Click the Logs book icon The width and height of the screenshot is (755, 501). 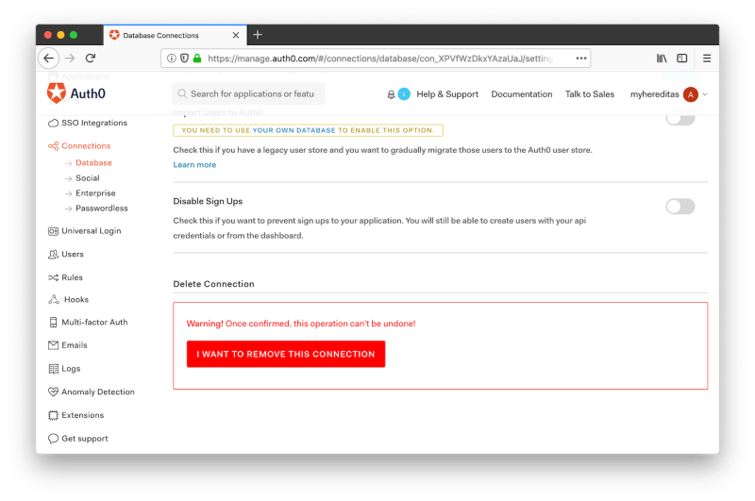point(53,369)
